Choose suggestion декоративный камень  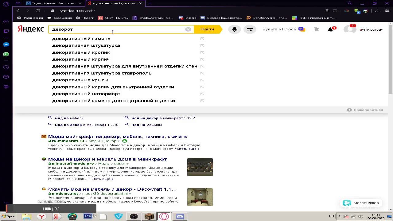81,38
